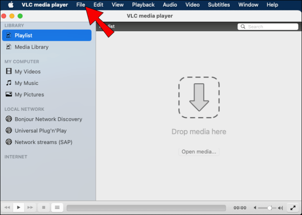Click the maximum volume speaker icon
This screenshot has width=302, height=215.
point(281,208)
